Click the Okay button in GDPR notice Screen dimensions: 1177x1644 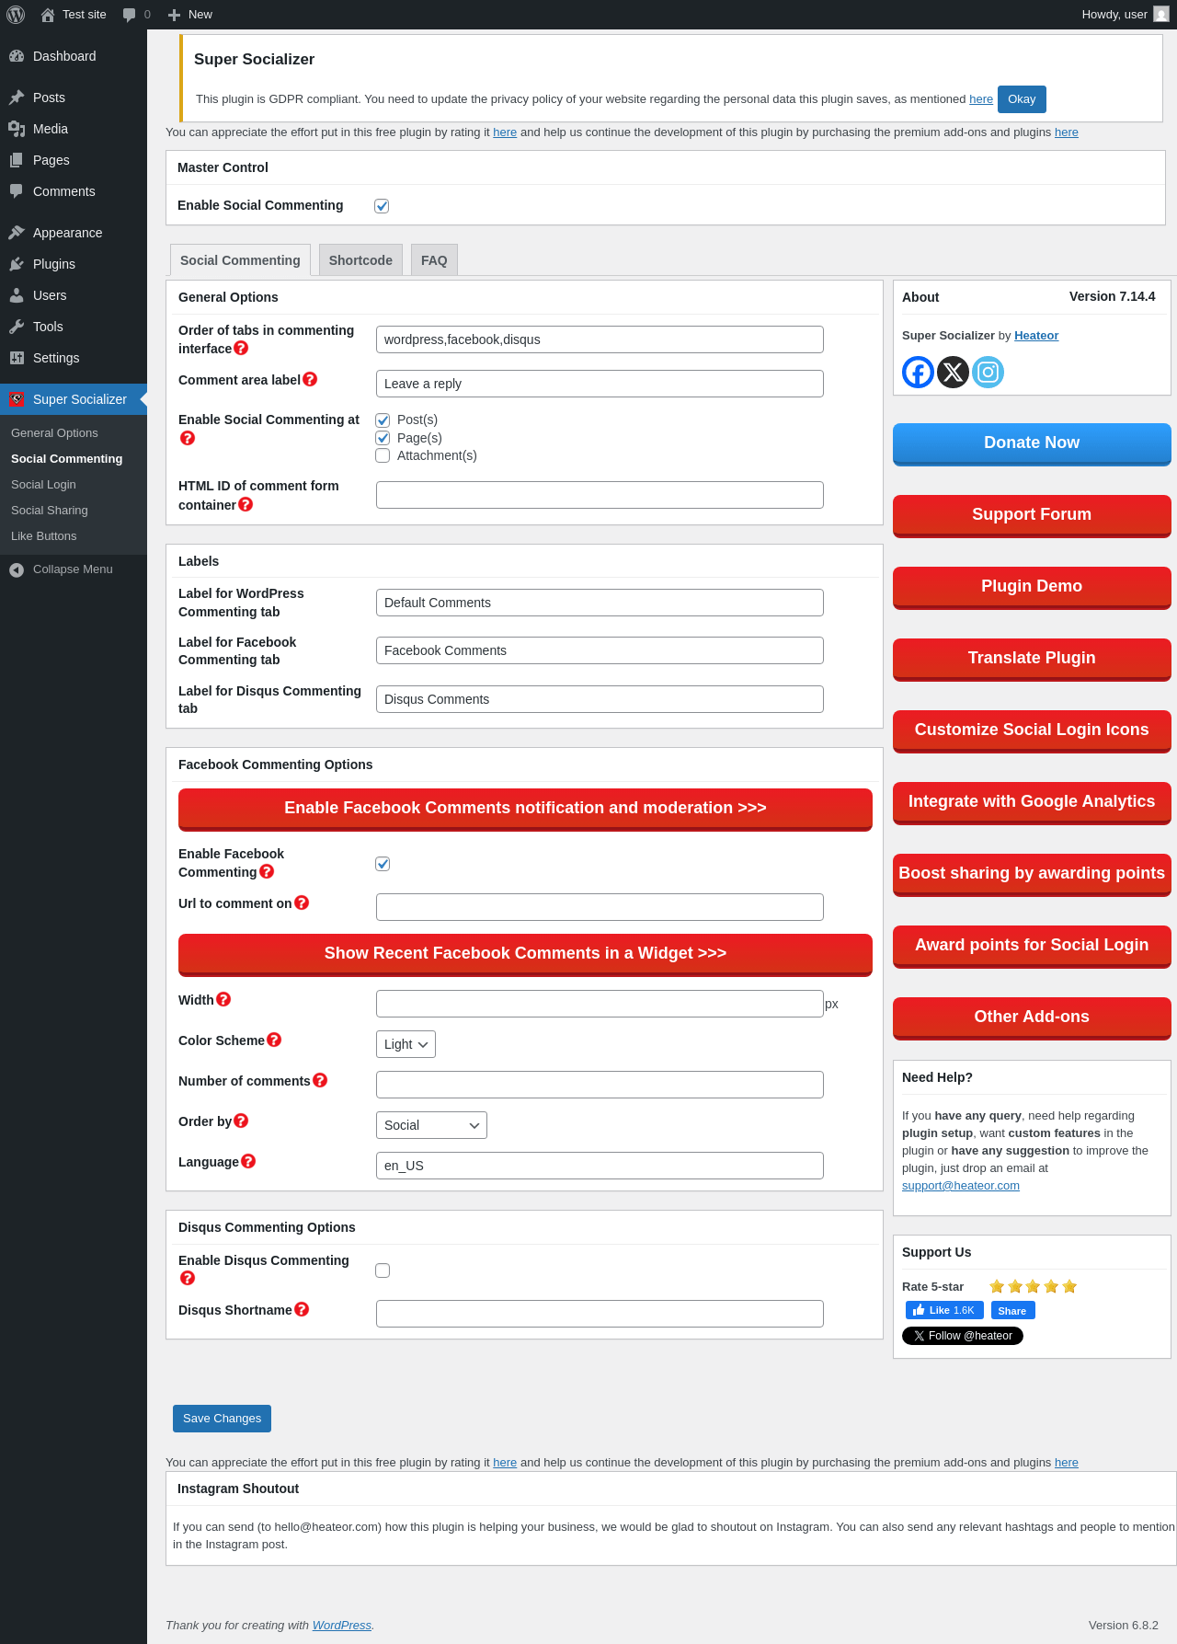1022,99
